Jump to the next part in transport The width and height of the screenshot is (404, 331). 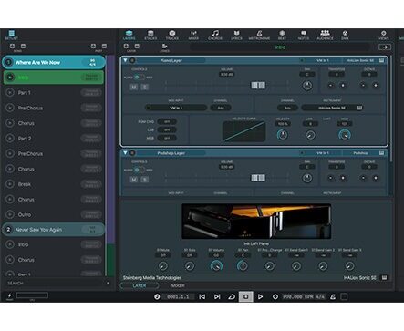click(x=217, y=296)
